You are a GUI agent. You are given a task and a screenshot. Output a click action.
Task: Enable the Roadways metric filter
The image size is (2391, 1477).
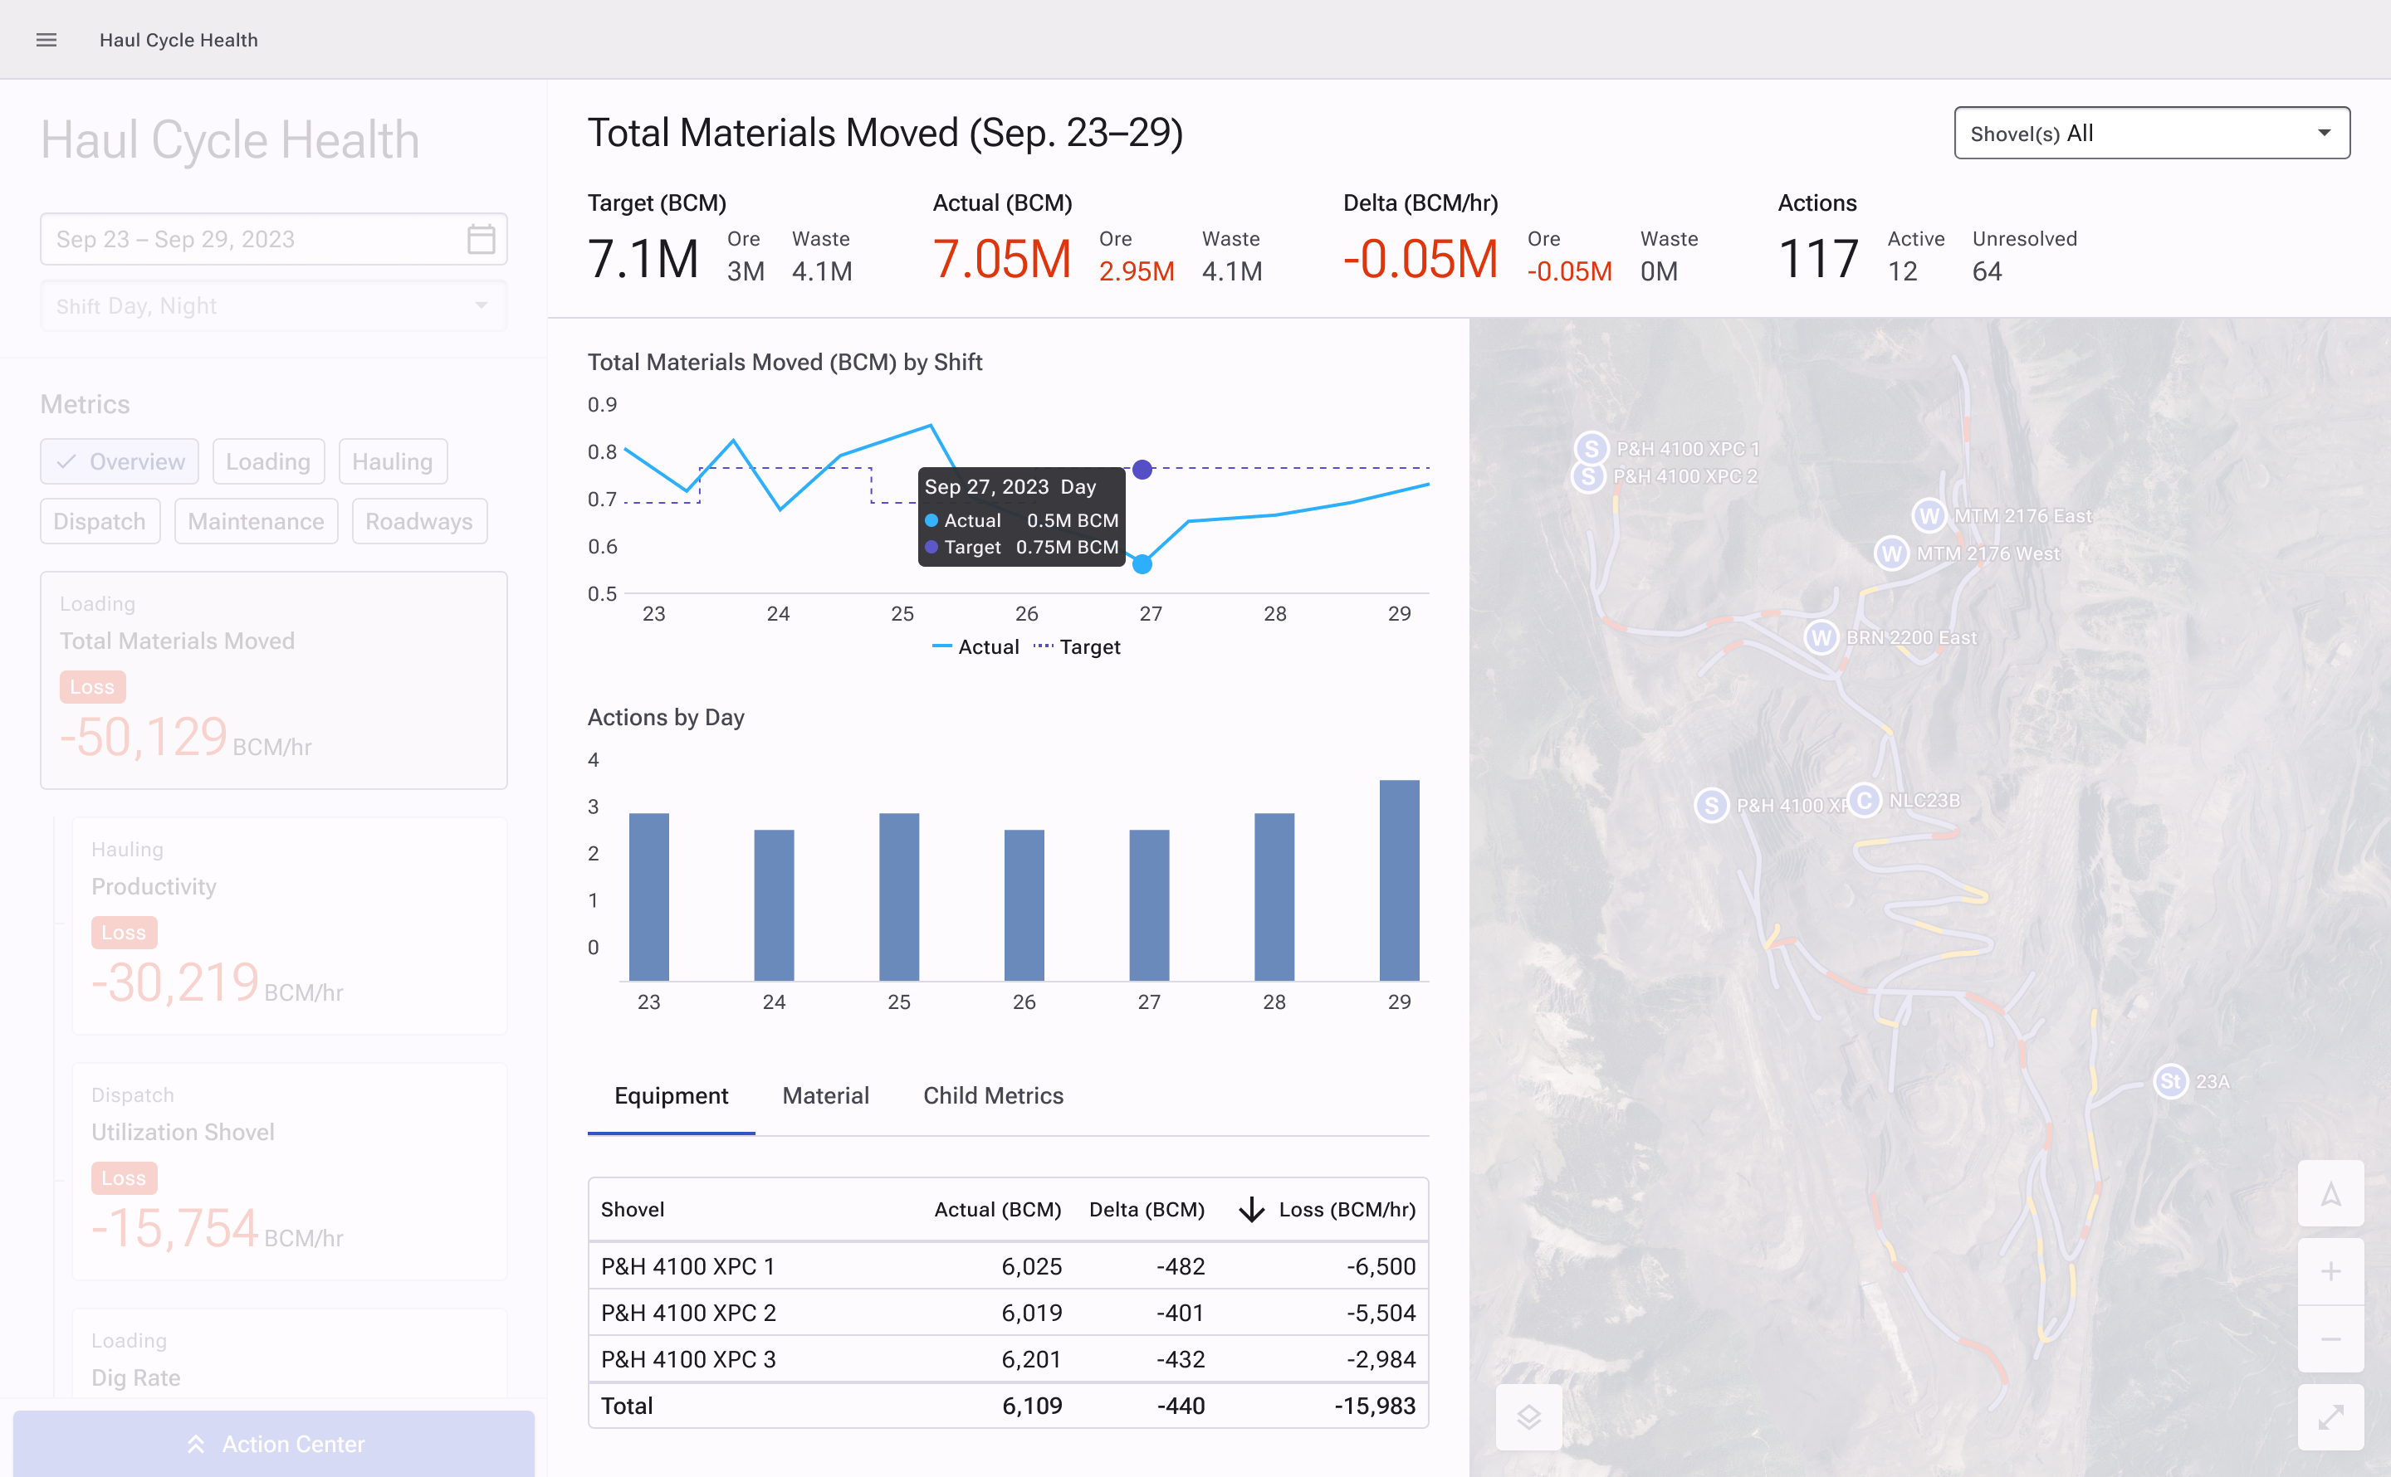pyautogui.click(x=418, y=522)
